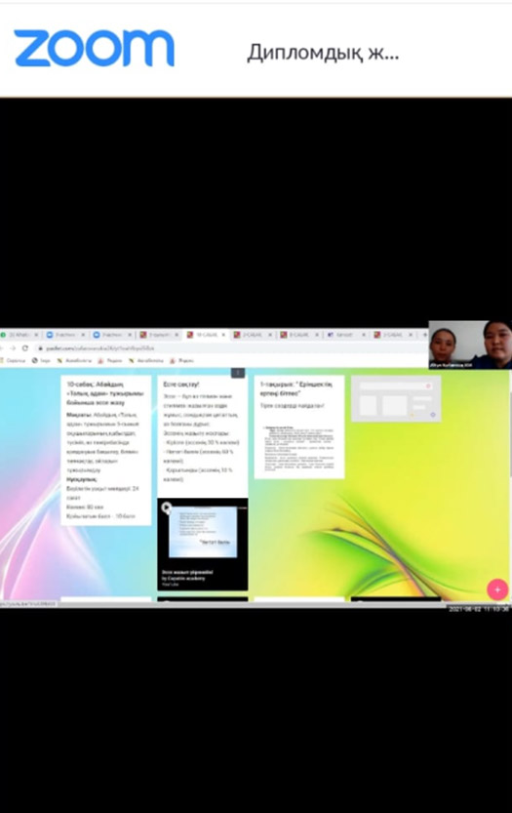Open the grey layout preview card

(x=396, y=399)
